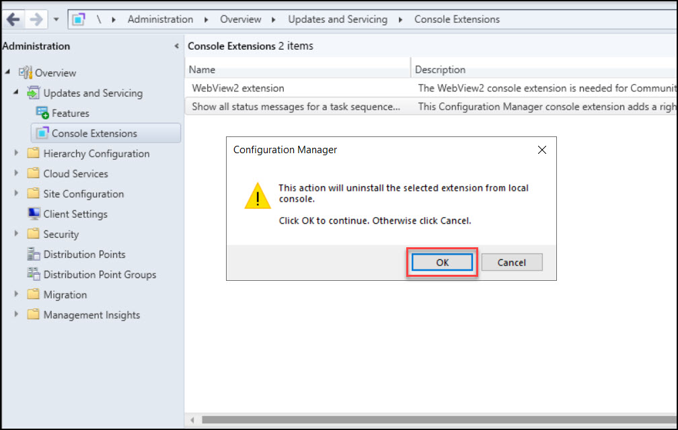This screenshot has height=430, width=678.
Task: Expand the root backslash breadcrumb arrow
Action: [114, 19]
